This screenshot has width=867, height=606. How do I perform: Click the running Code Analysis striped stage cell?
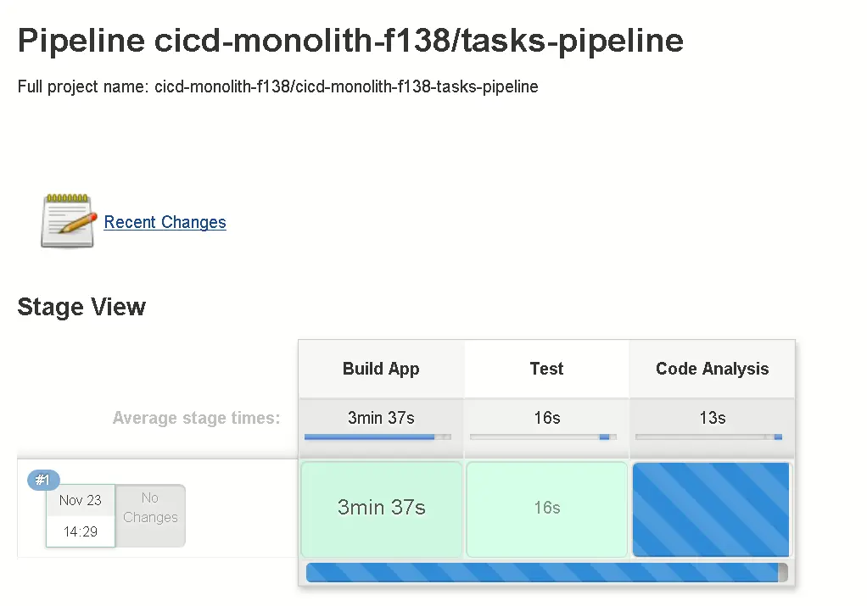pos(711,509)
